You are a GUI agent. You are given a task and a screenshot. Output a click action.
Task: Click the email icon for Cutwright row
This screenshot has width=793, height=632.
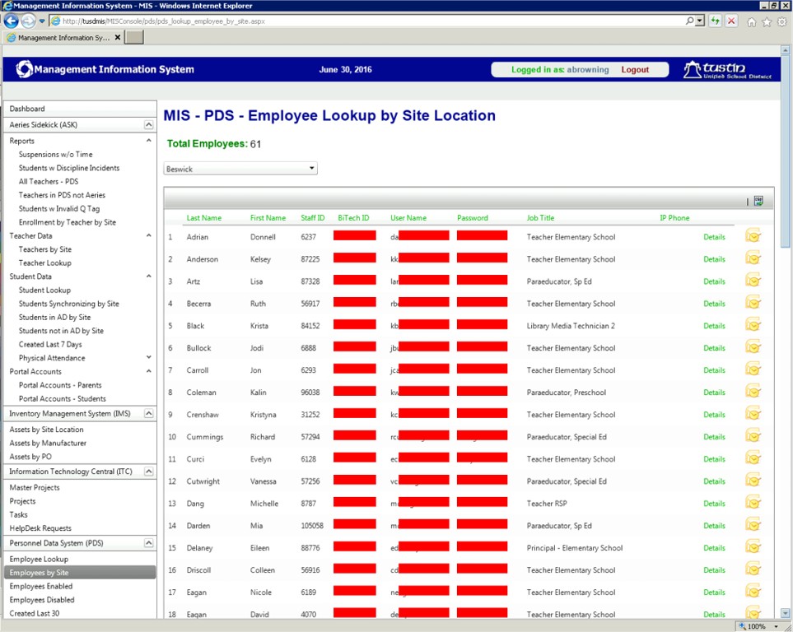tap(753, 481)
